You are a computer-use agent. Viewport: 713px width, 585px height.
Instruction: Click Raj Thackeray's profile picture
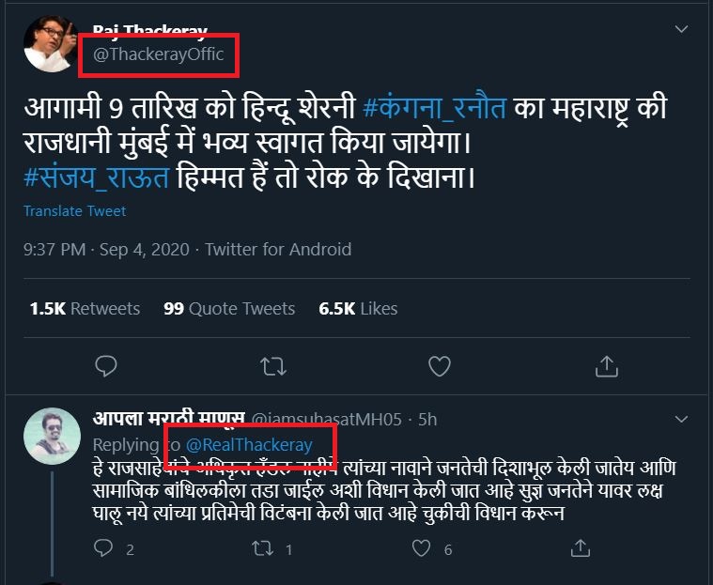49,44
